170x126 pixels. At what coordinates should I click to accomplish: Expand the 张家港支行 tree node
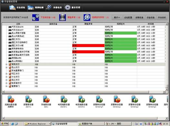(x=6, y=83)
